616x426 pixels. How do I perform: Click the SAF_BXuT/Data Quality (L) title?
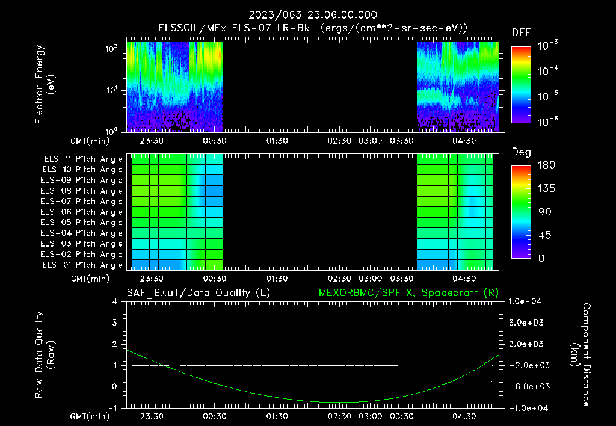coord(199,293)
